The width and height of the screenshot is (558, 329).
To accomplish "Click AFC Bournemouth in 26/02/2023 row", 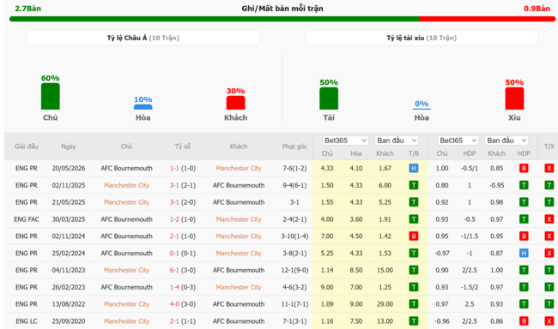I will coord(126,287).
